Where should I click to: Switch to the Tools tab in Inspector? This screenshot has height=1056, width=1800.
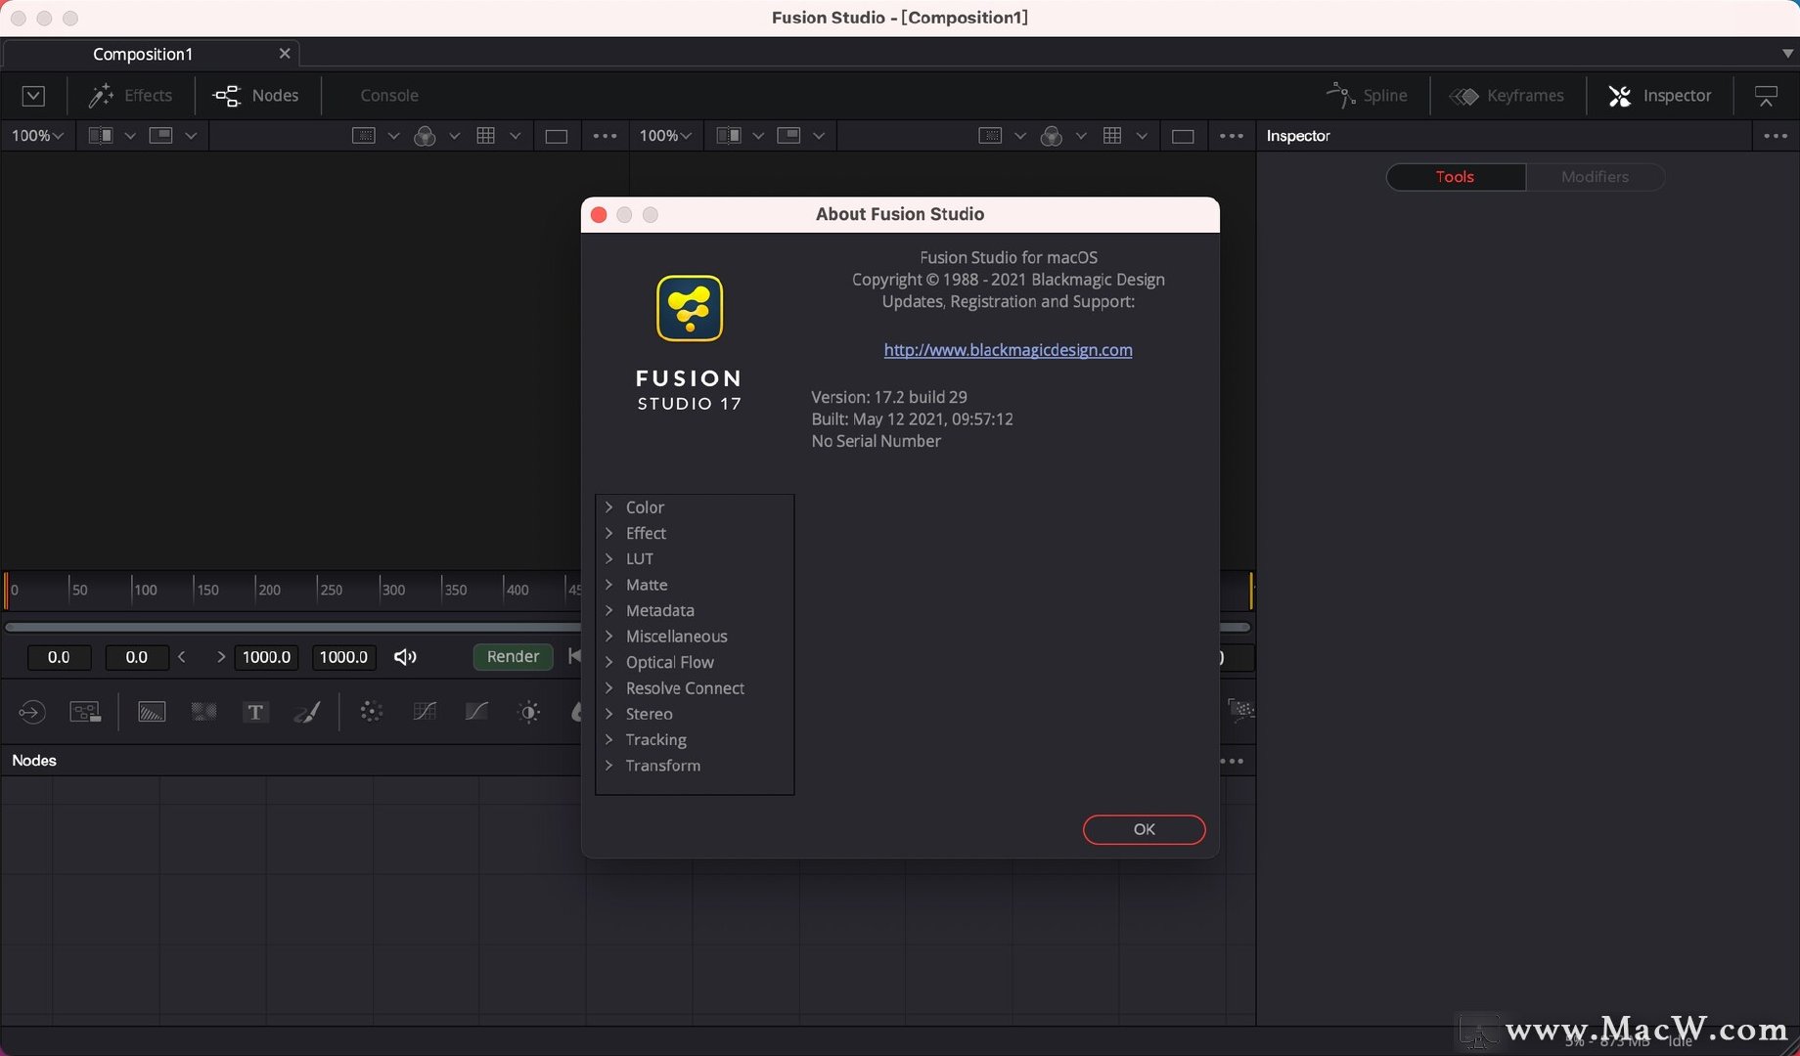click(x=1456, y=177)
